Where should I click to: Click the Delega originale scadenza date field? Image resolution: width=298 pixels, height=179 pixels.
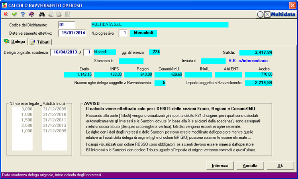click(x=64, y=52)
